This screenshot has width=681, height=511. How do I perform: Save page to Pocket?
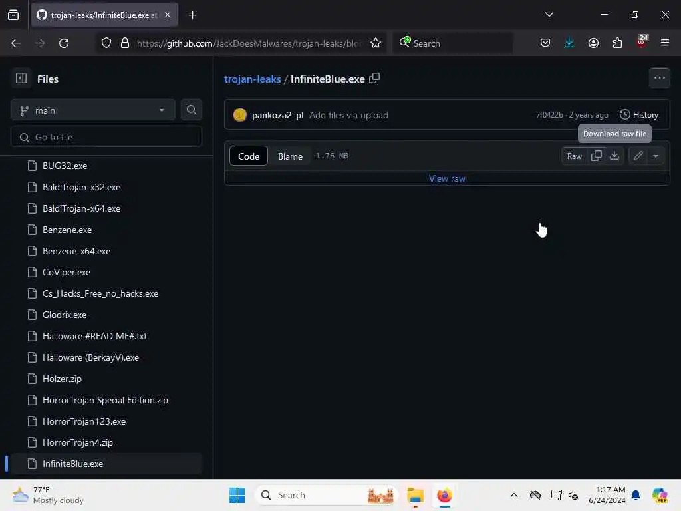[545, 43]
